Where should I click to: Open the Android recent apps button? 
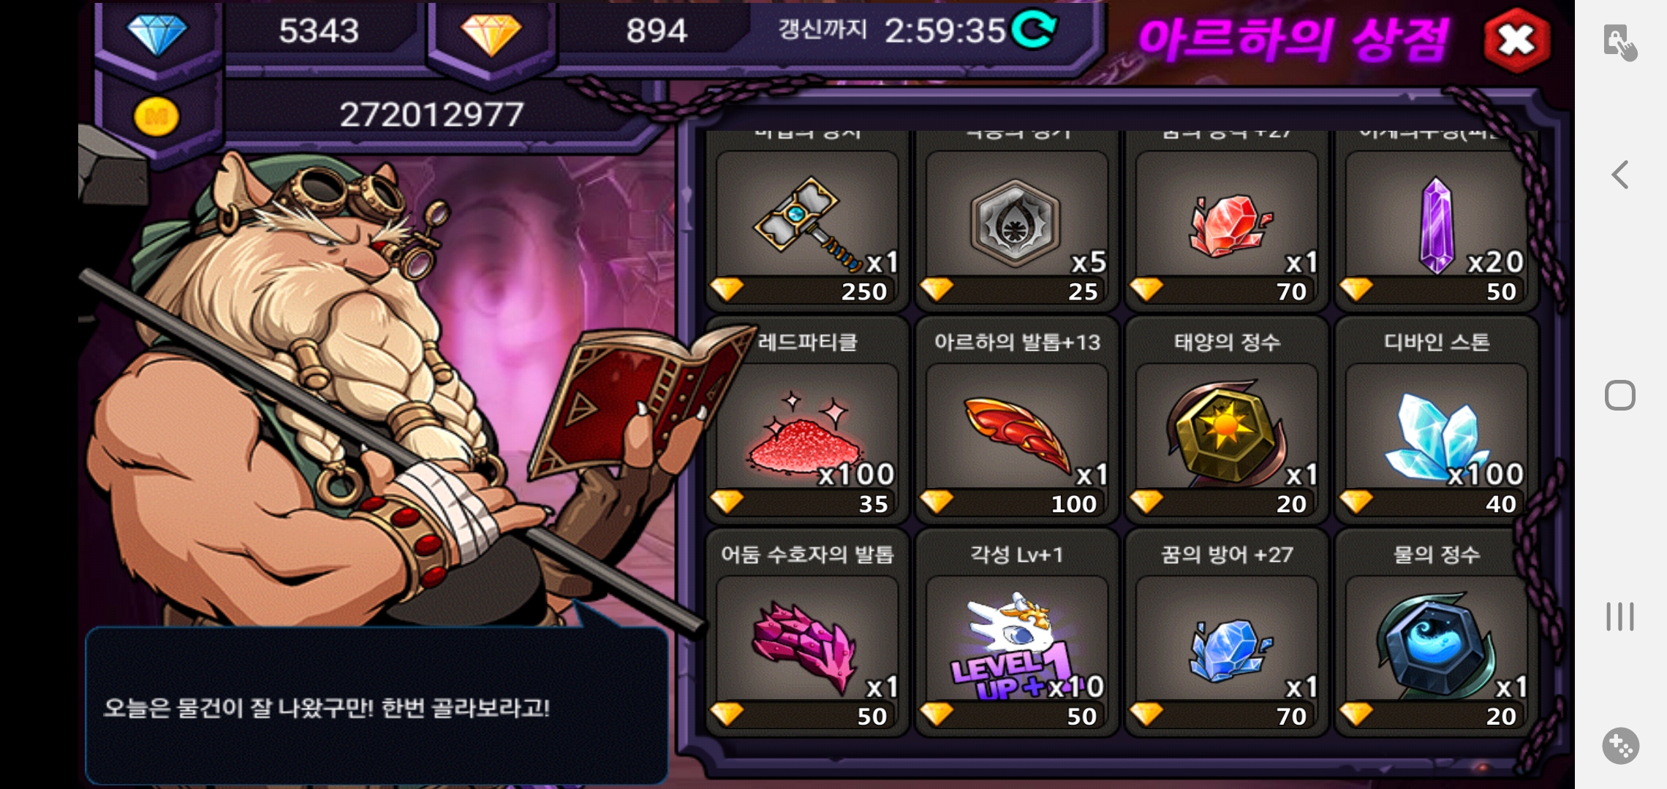click(1620, 617)
